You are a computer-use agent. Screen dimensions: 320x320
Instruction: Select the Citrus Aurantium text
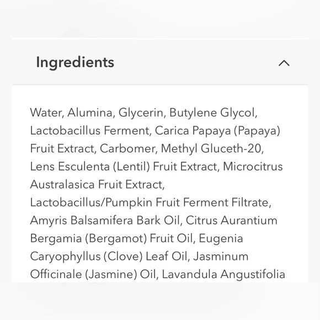coord(231,220)
